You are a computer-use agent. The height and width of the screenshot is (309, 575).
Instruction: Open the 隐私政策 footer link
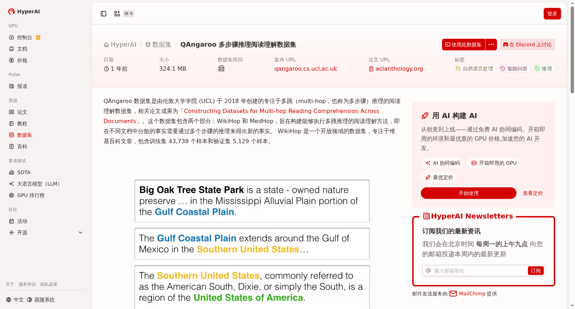tap(49, 284)
